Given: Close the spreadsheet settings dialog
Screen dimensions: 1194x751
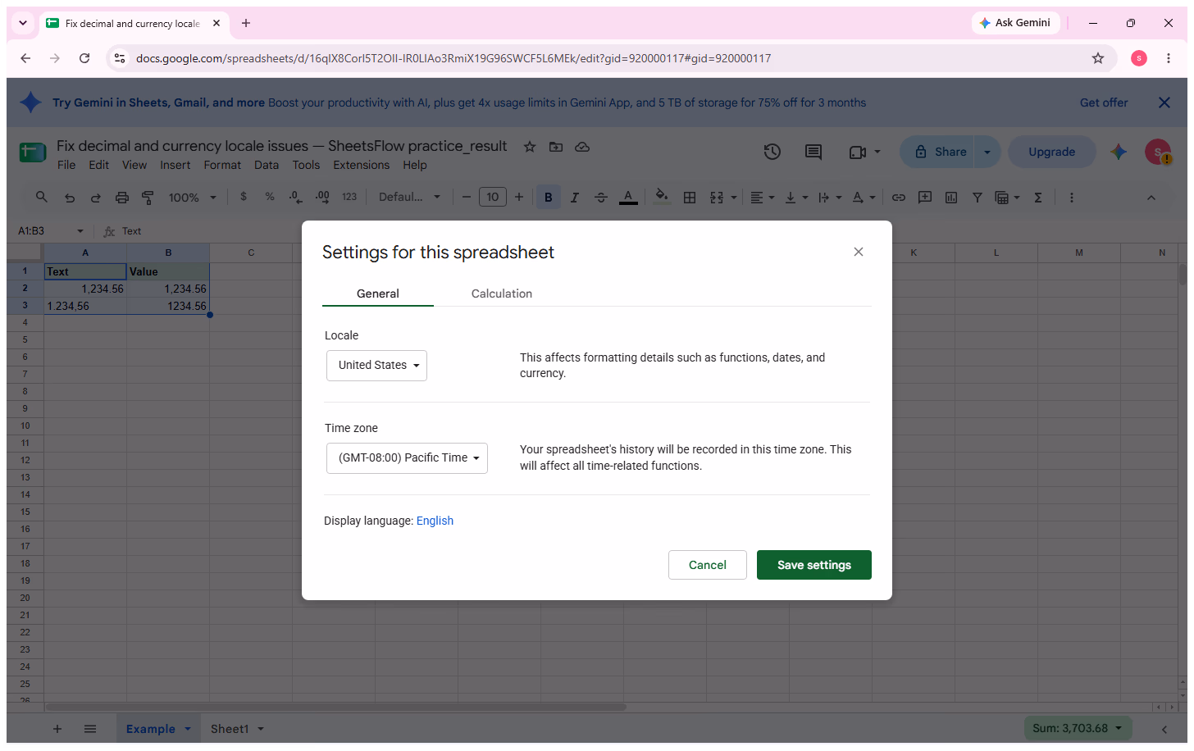Looking at the screenshot, I should [x=859, y=252].
